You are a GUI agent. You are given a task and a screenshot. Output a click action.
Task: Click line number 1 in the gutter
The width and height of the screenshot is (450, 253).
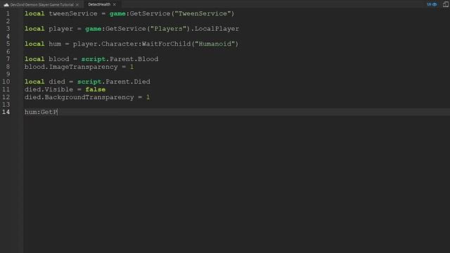8,14
